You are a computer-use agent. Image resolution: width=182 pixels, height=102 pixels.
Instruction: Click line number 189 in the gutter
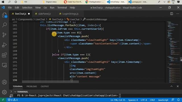[15, 55]
